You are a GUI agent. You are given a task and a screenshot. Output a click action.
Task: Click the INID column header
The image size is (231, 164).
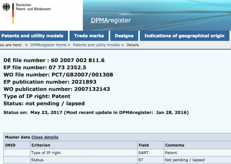[17, 145]
